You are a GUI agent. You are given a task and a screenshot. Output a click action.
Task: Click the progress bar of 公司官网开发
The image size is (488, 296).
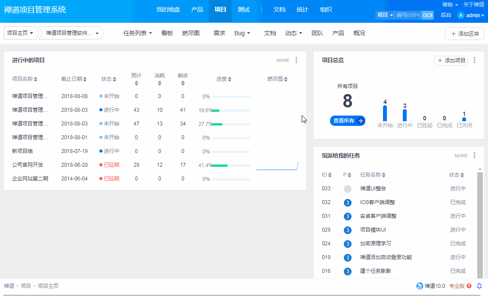click(x=231, y=165)
